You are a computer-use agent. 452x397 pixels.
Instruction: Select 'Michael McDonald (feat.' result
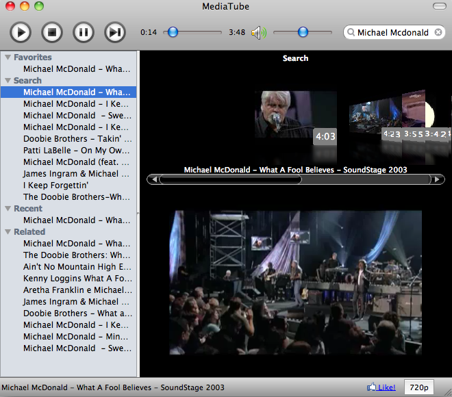click(68, 162)
